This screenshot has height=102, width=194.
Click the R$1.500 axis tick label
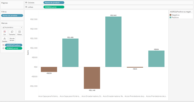pos(34,38)
